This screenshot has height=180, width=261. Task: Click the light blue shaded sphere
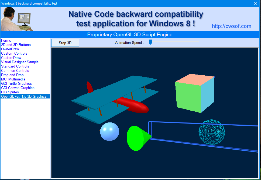pyautogui.click(x=109, y=132)
